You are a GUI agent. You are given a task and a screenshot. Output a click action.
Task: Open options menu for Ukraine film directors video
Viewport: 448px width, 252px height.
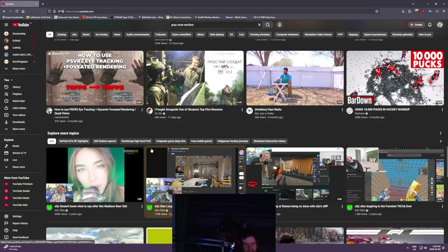(242, 110)
